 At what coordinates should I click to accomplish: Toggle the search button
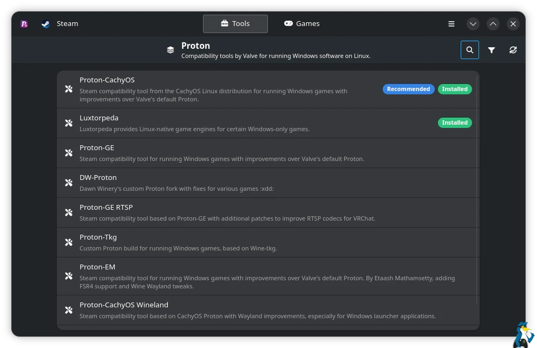click(469, 50)
